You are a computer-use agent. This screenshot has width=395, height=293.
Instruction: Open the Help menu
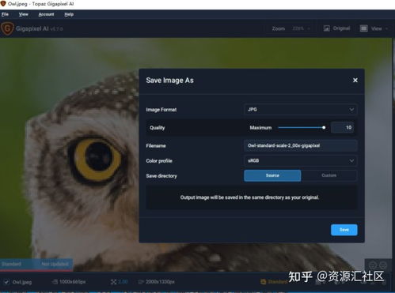point(69,14)
